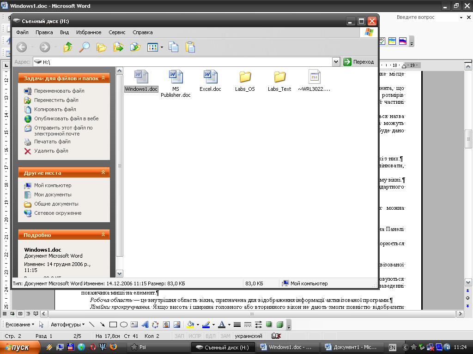Insert Clip Art from Drawing toolbar
The width and height of the screenshot is (473, 354).
click(x=166, y=324)
